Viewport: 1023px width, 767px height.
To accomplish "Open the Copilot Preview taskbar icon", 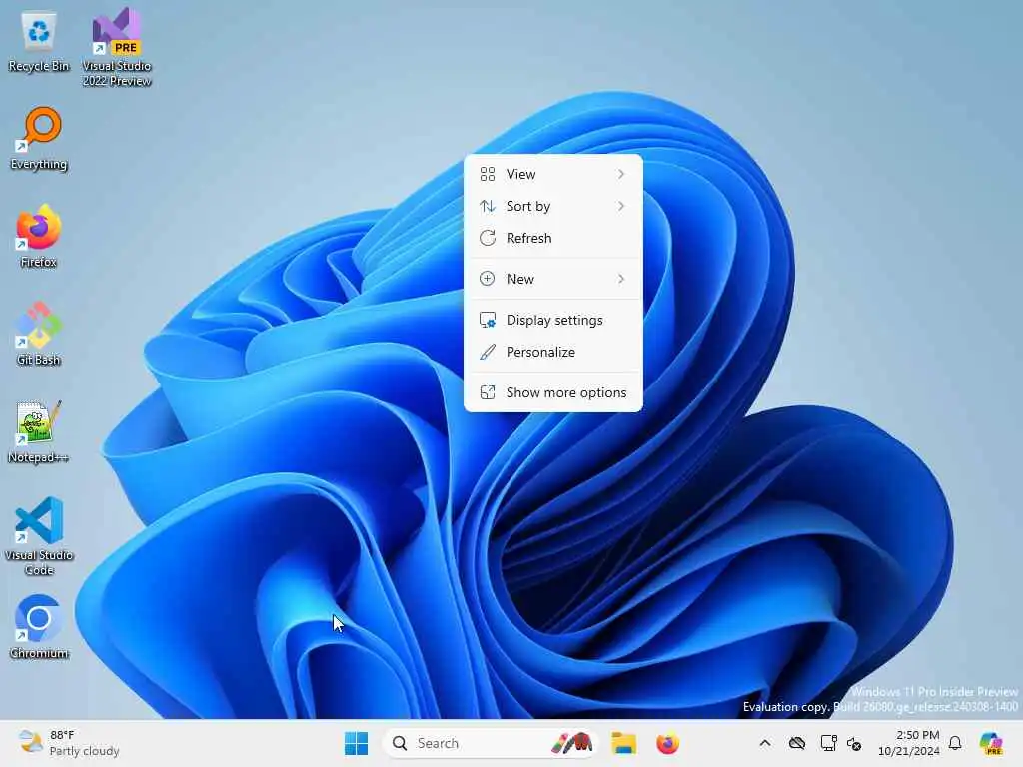I will point(991,743).
